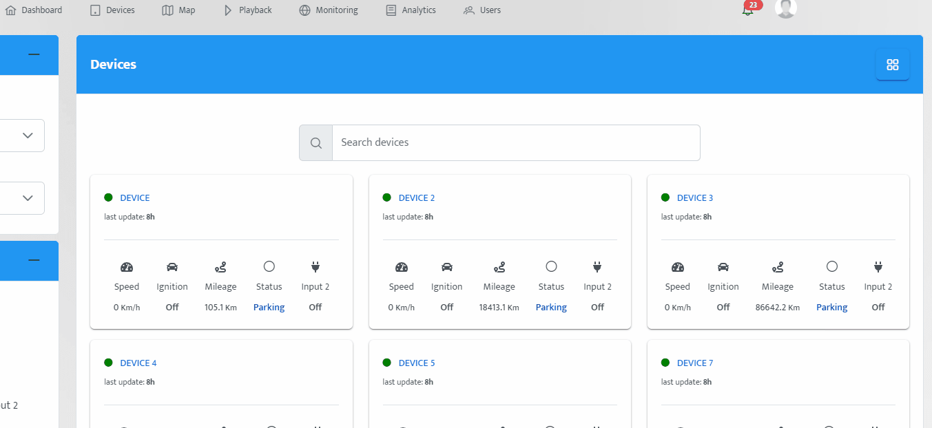Focus the Search devices input field
932x428 pixels.
pyautogui.click(x=516, y=142)
